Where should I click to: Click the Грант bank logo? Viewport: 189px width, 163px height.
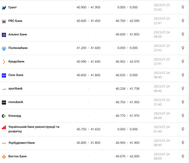(x=4, y=8)
